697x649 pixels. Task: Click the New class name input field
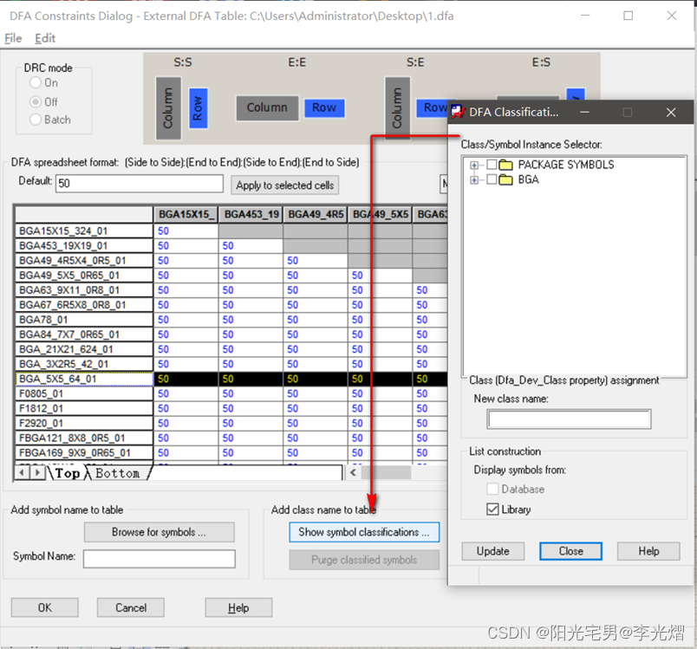(569, 419)
